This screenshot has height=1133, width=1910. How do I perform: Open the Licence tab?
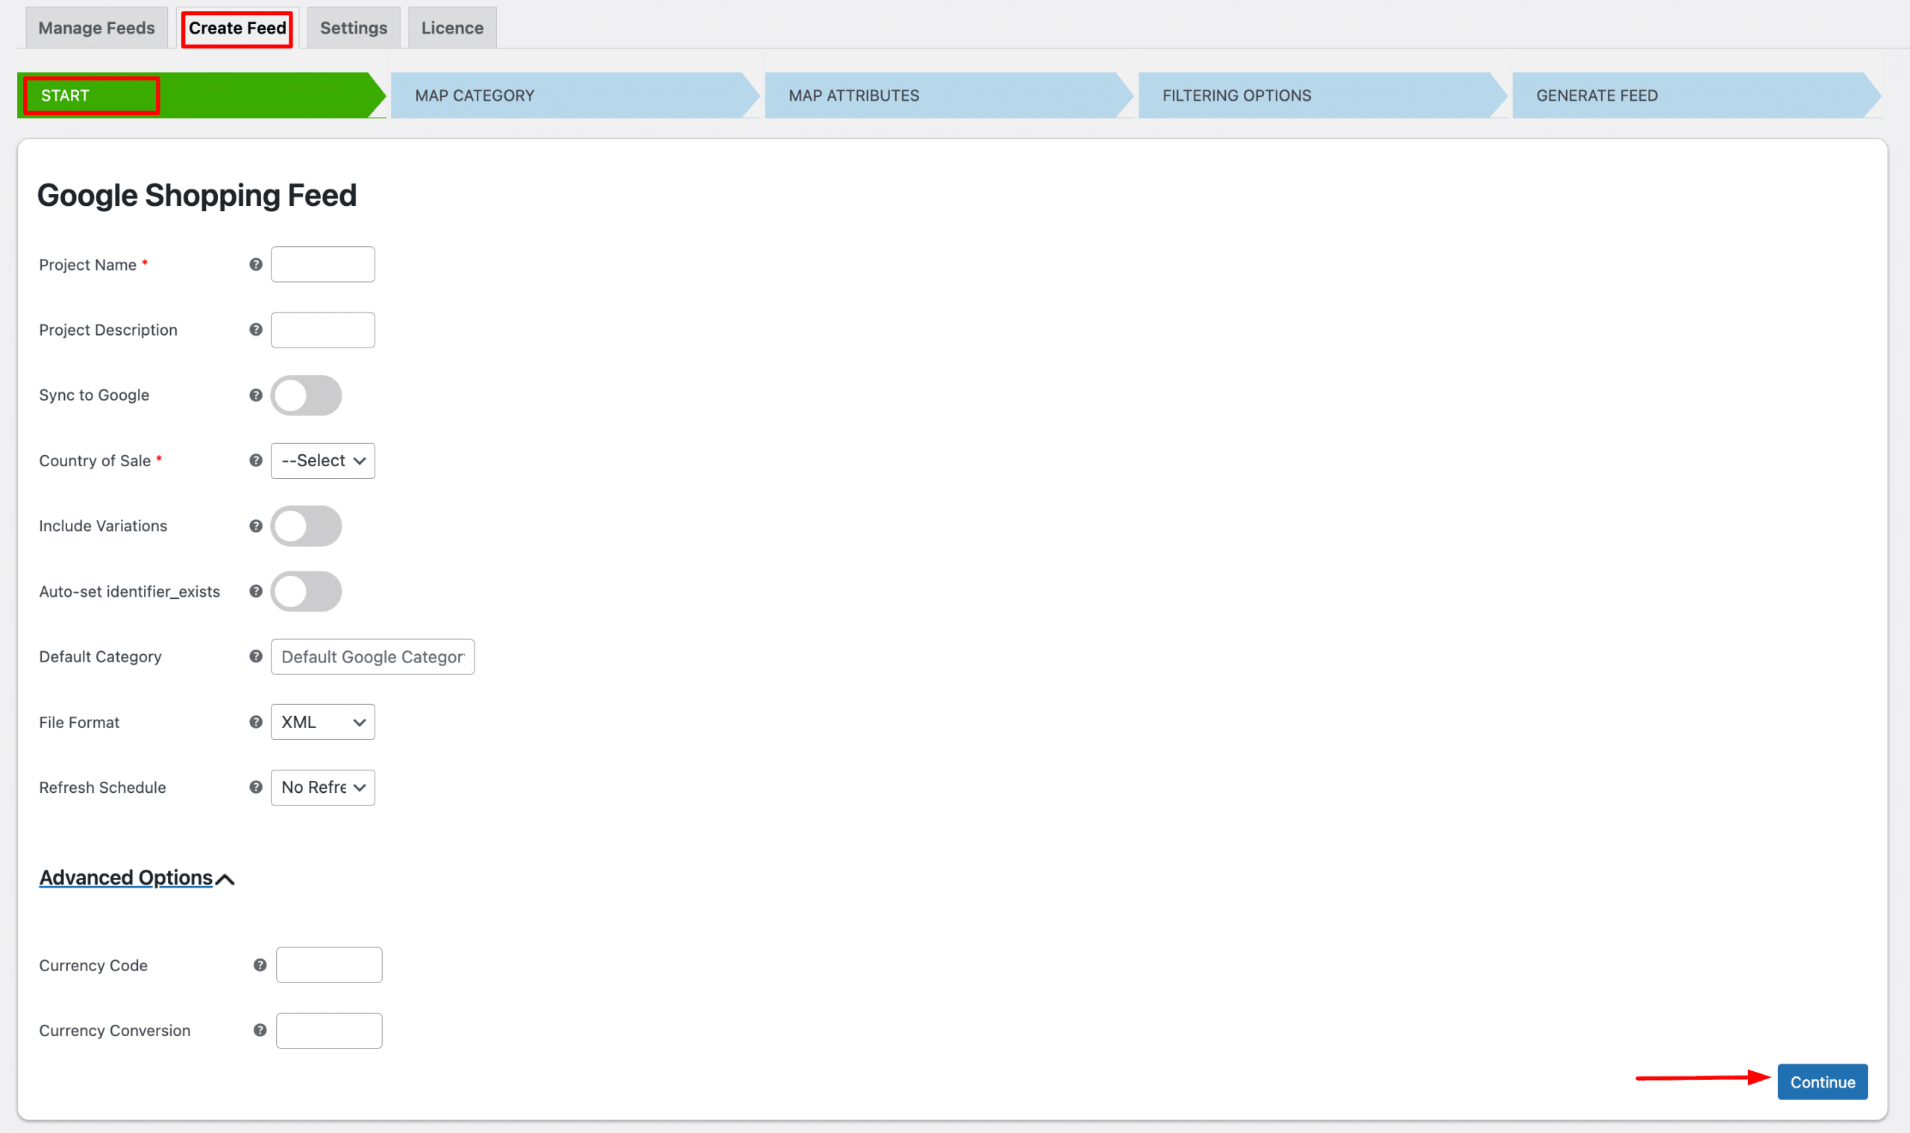tap(452, 28)
